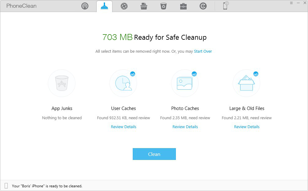Click the Start Over link
308x191 pixels.
(203, 51)
